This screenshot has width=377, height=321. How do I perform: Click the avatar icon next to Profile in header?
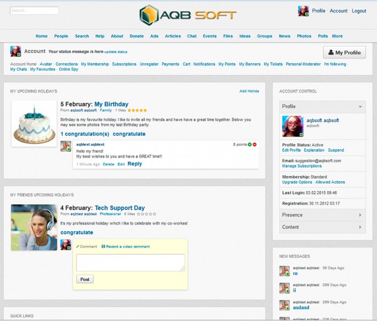[x=304, y=11]
